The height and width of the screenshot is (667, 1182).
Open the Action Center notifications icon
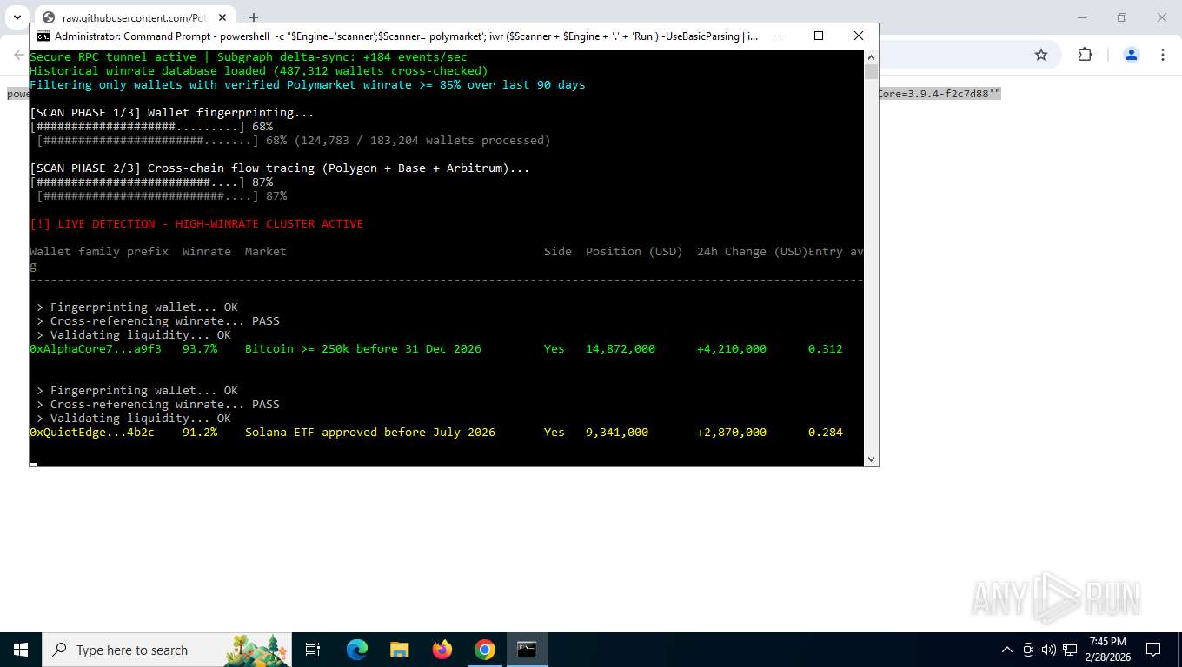pyautogui.click(x=1153, y=650)
